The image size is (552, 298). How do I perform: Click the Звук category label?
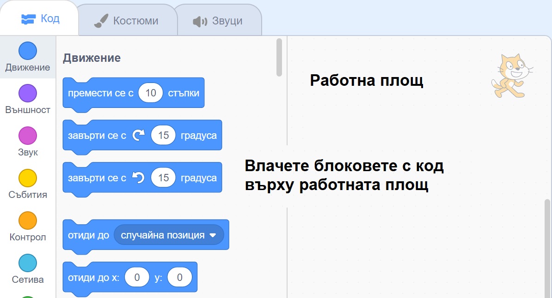(x=27, y=153)
